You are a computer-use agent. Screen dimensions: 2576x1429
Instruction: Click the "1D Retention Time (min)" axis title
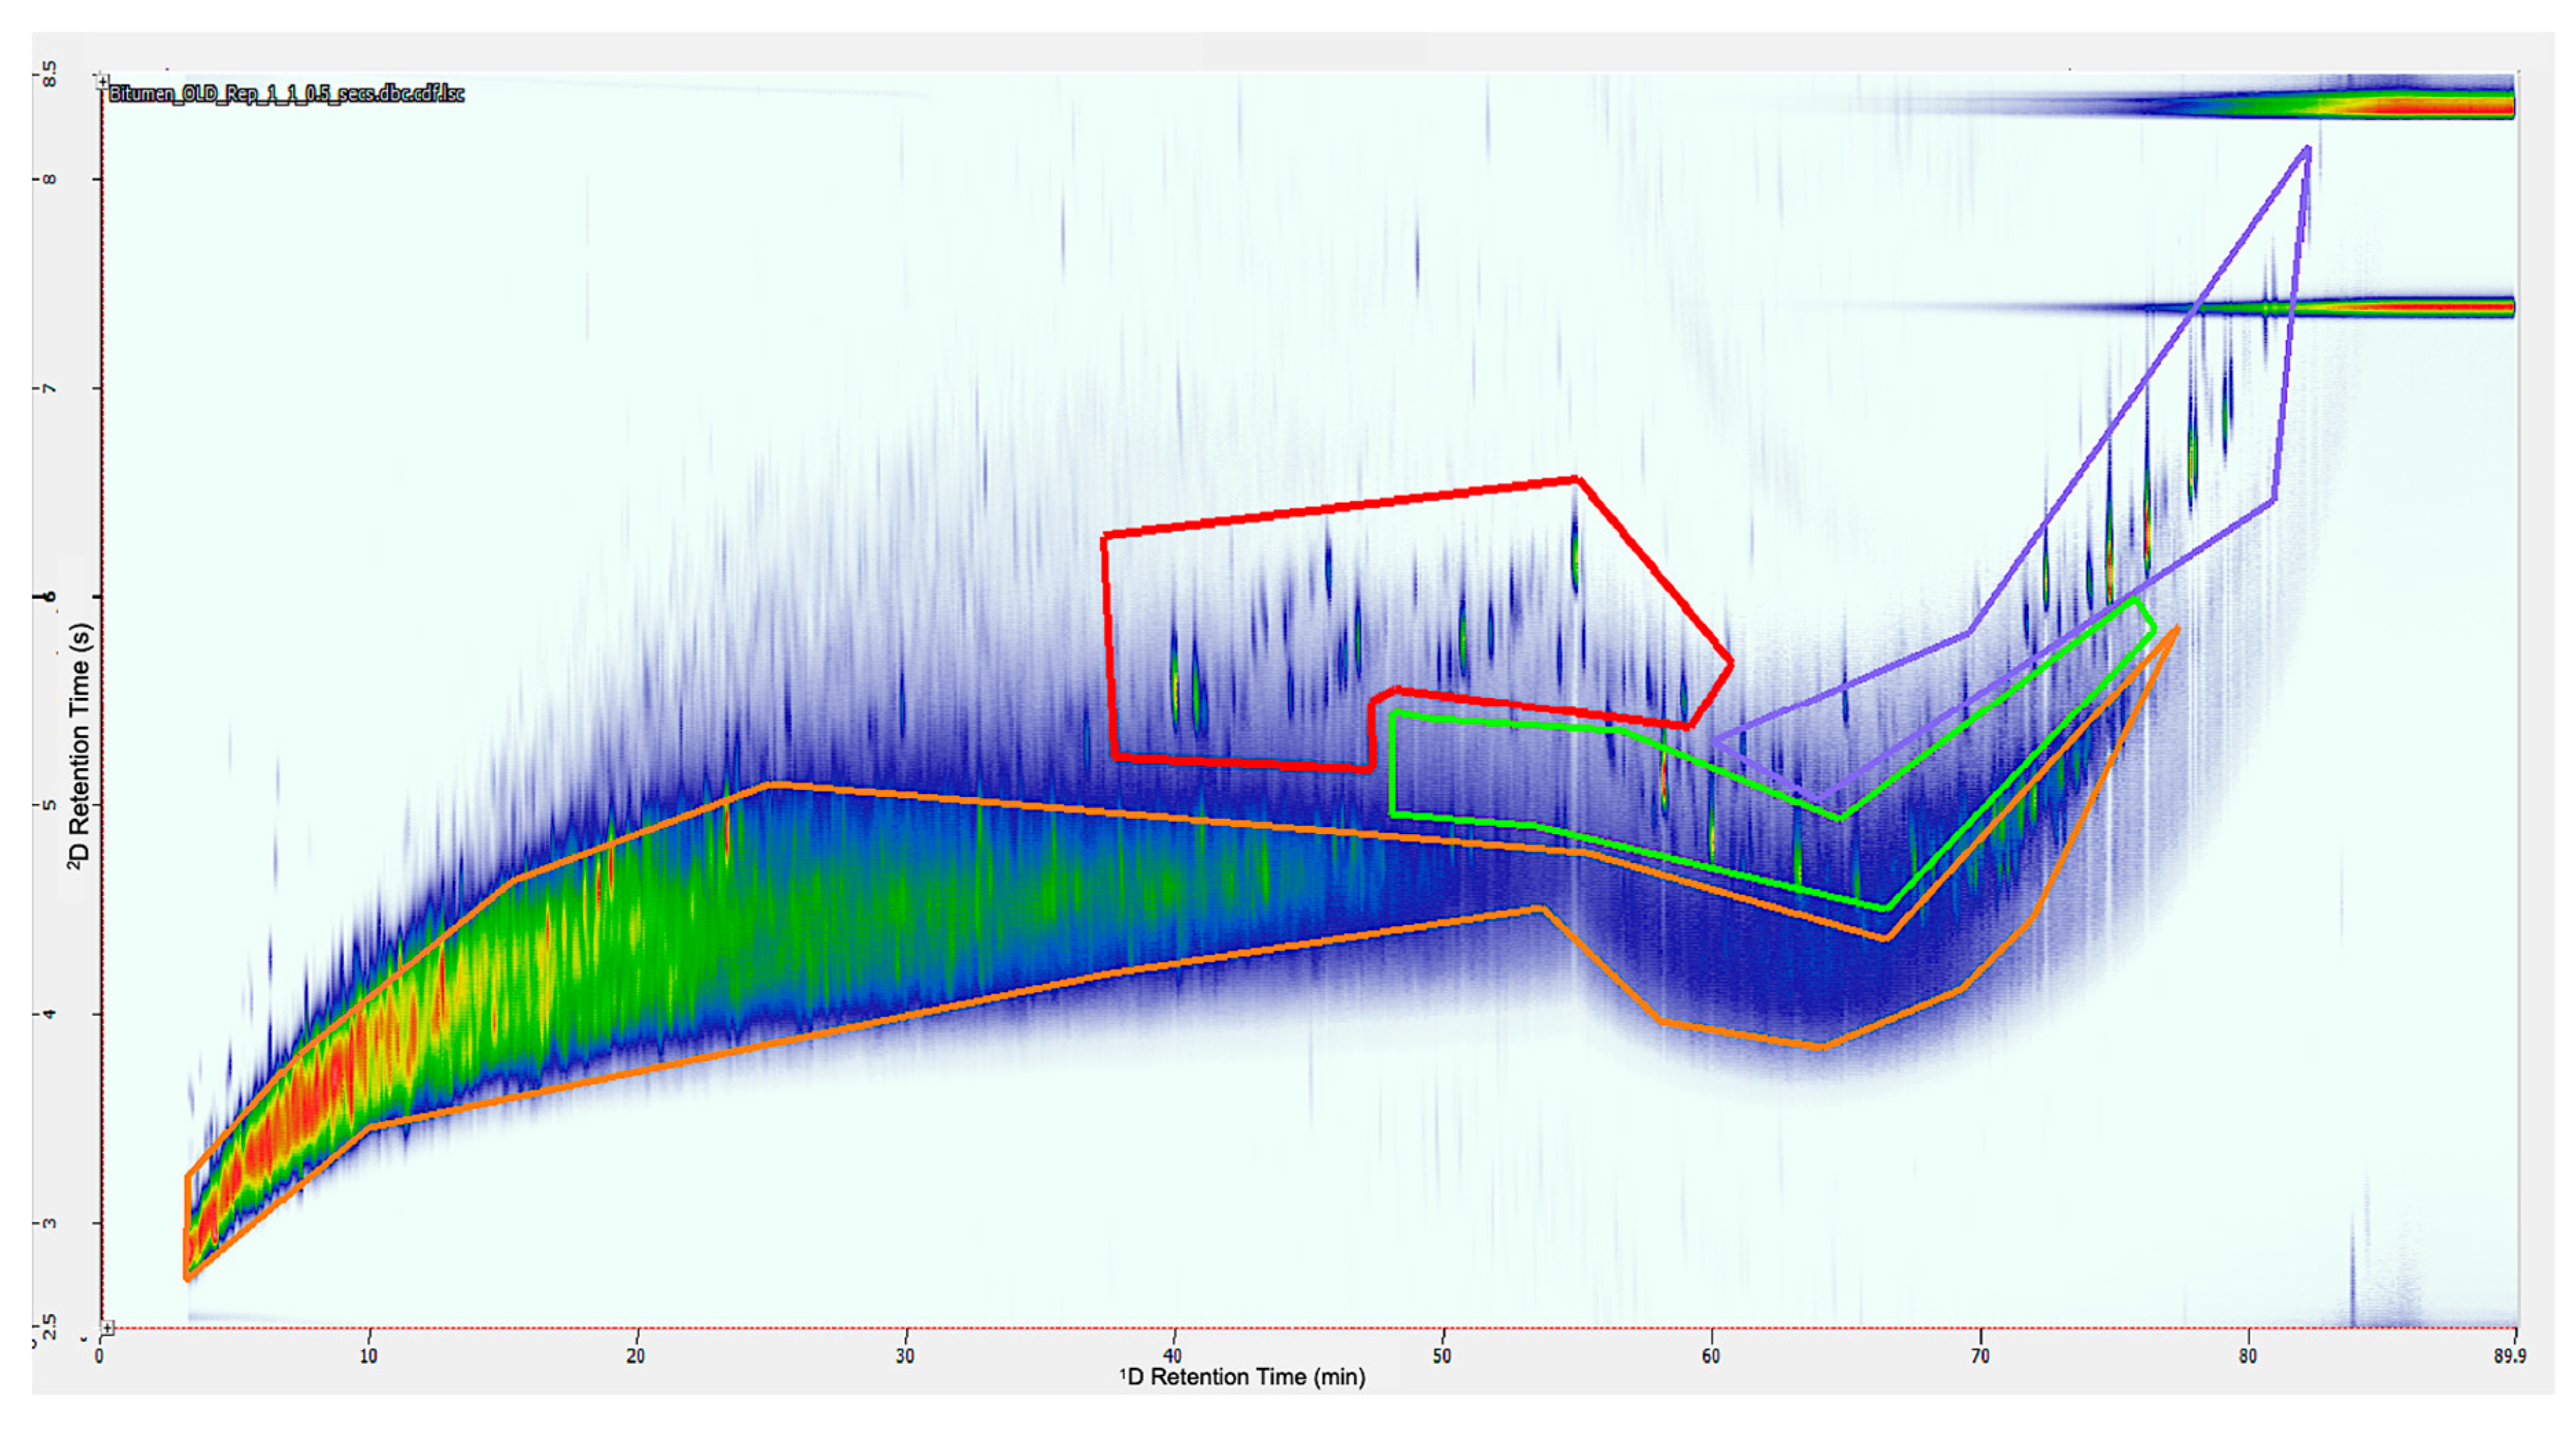click(x=1242, y=1377)
